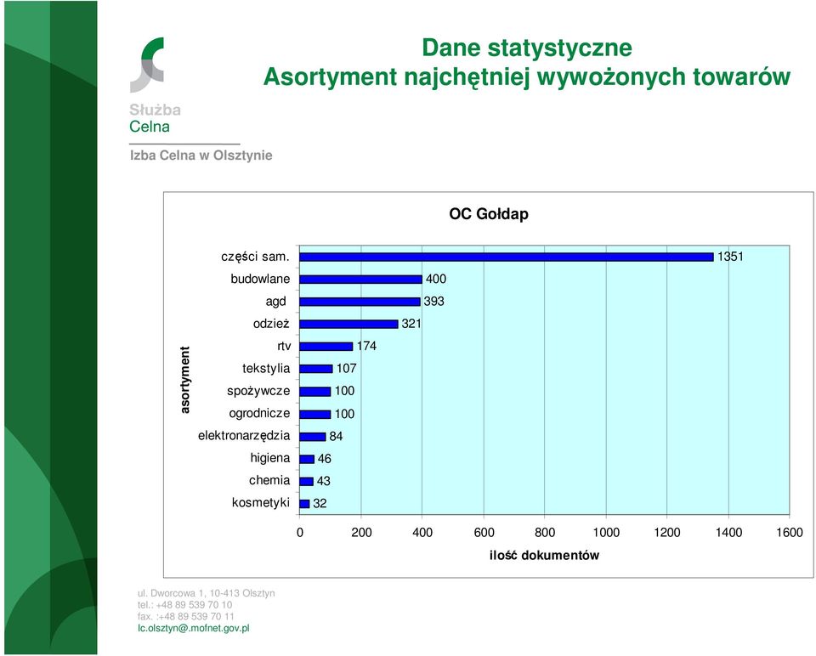816x656 pixels.
Task: Click the subtitle 'Asortyment najchętniej wywożonych towarów'
Action: (527, 77)
